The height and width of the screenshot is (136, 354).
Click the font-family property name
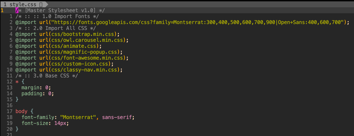38,117
